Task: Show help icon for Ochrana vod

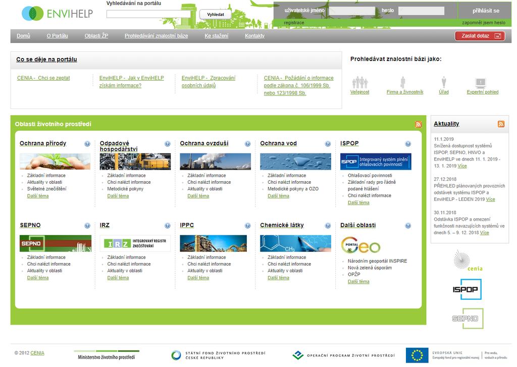Action: [328, 144]
